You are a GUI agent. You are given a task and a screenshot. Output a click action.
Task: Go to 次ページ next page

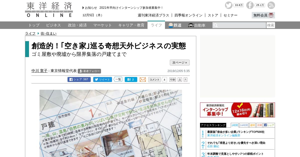180,63
